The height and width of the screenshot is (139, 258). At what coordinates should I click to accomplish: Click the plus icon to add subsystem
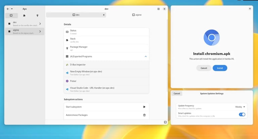8,9
